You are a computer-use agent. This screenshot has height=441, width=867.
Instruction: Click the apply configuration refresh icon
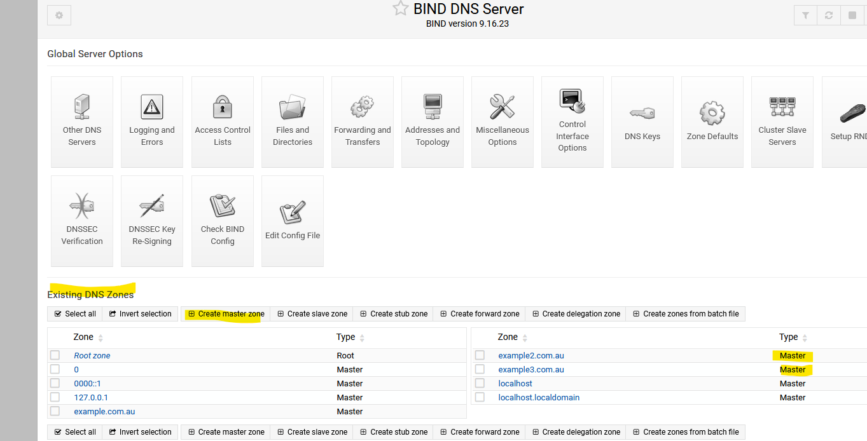coord(829,15)
